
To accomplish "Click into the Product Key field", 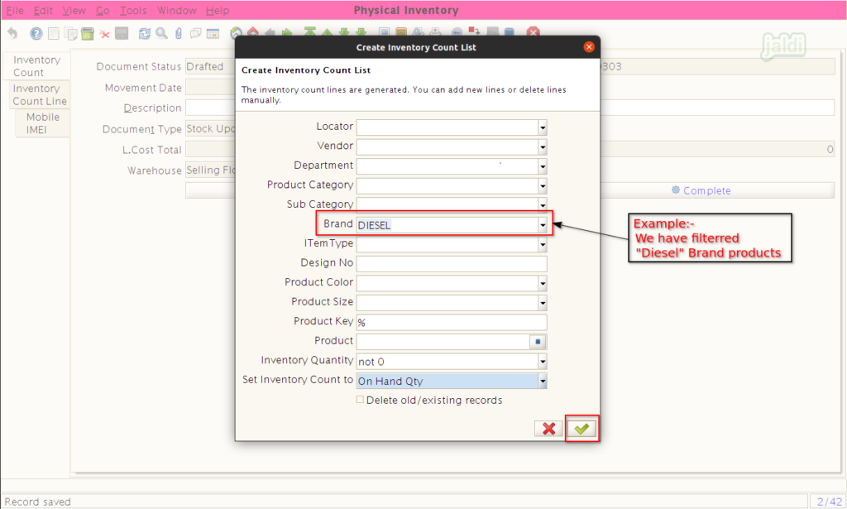I will [x=452, y=322].
